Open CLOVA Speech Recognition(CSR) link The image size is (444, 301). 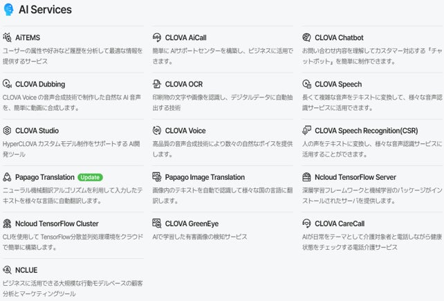[x=367, y=131]
